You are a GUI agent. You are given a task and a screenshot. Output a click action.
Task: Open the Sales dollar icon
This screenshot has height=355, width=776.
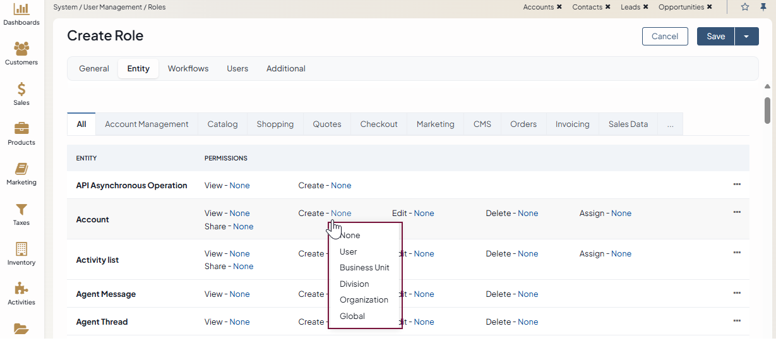tap(21, 90)
